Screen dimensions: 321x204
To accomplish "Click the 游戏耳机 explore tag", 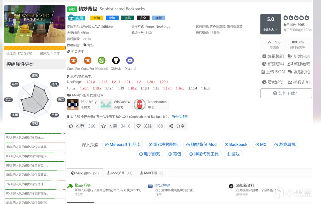I will pyautogui.click(x=285, y=144).
